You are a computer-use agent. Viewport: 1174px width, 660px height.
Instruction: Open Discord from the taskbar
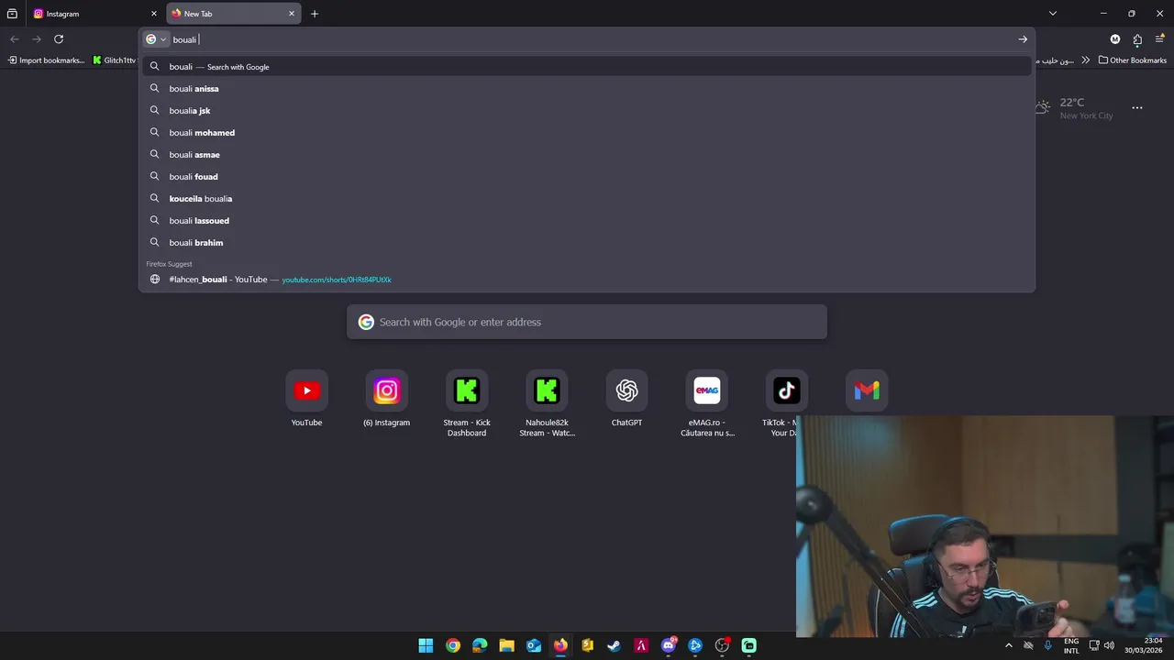coord(669,645)
